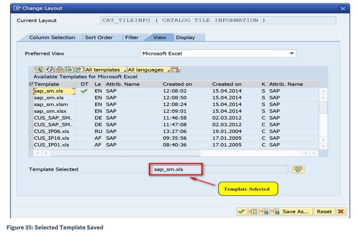
Task: Click the fifth export-arrow icon before All templates
Action: click(80, 69)
